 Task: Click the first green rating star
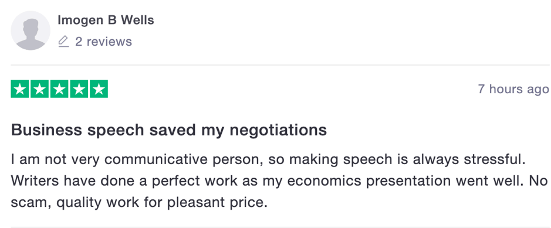(20, 89)
